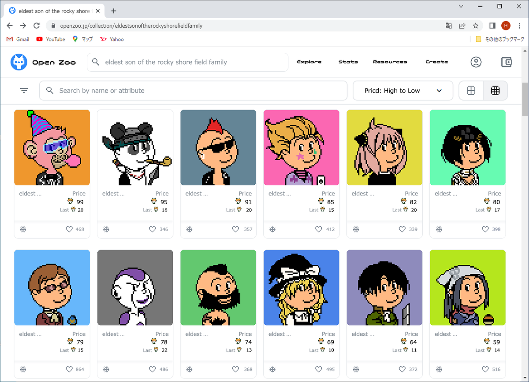Open the account profile icon
Image resolution: width=529 pixels, height=382 pixels.
coord(476,62)
